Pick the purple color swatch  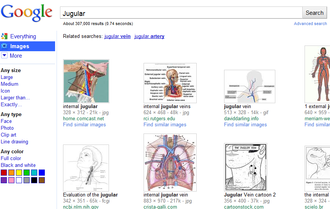(4, 180)
